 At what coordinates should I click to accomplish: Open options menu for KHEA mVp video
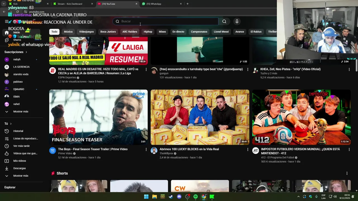click(349, 69)
